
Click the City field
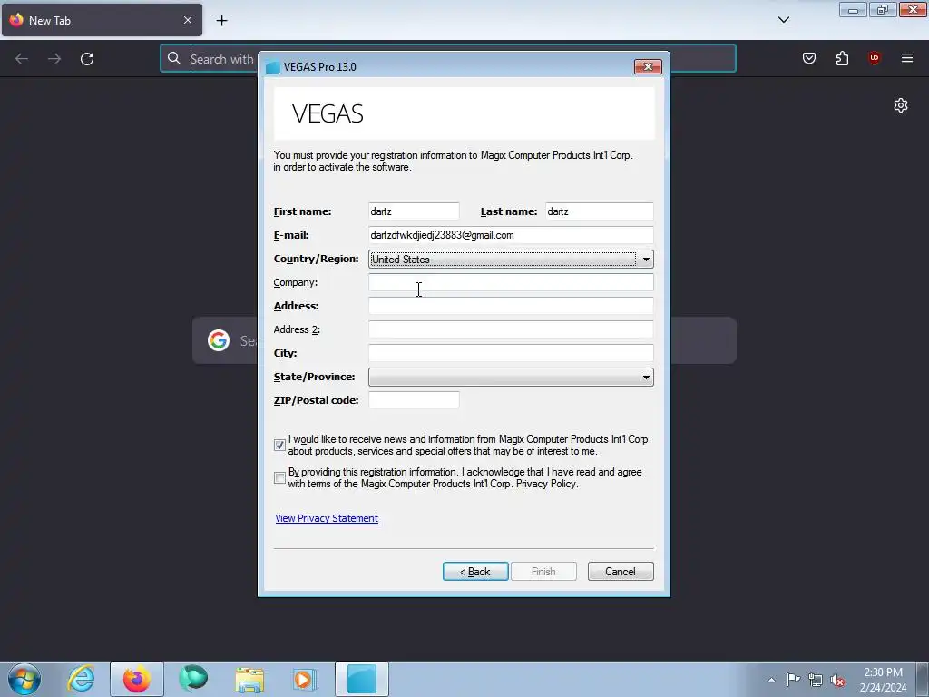click(x=511, y=353)
